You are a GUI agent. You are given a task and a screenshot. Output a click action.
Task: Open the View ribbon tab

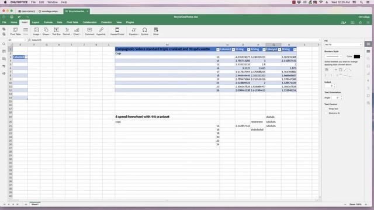click(x=119, y=22)
